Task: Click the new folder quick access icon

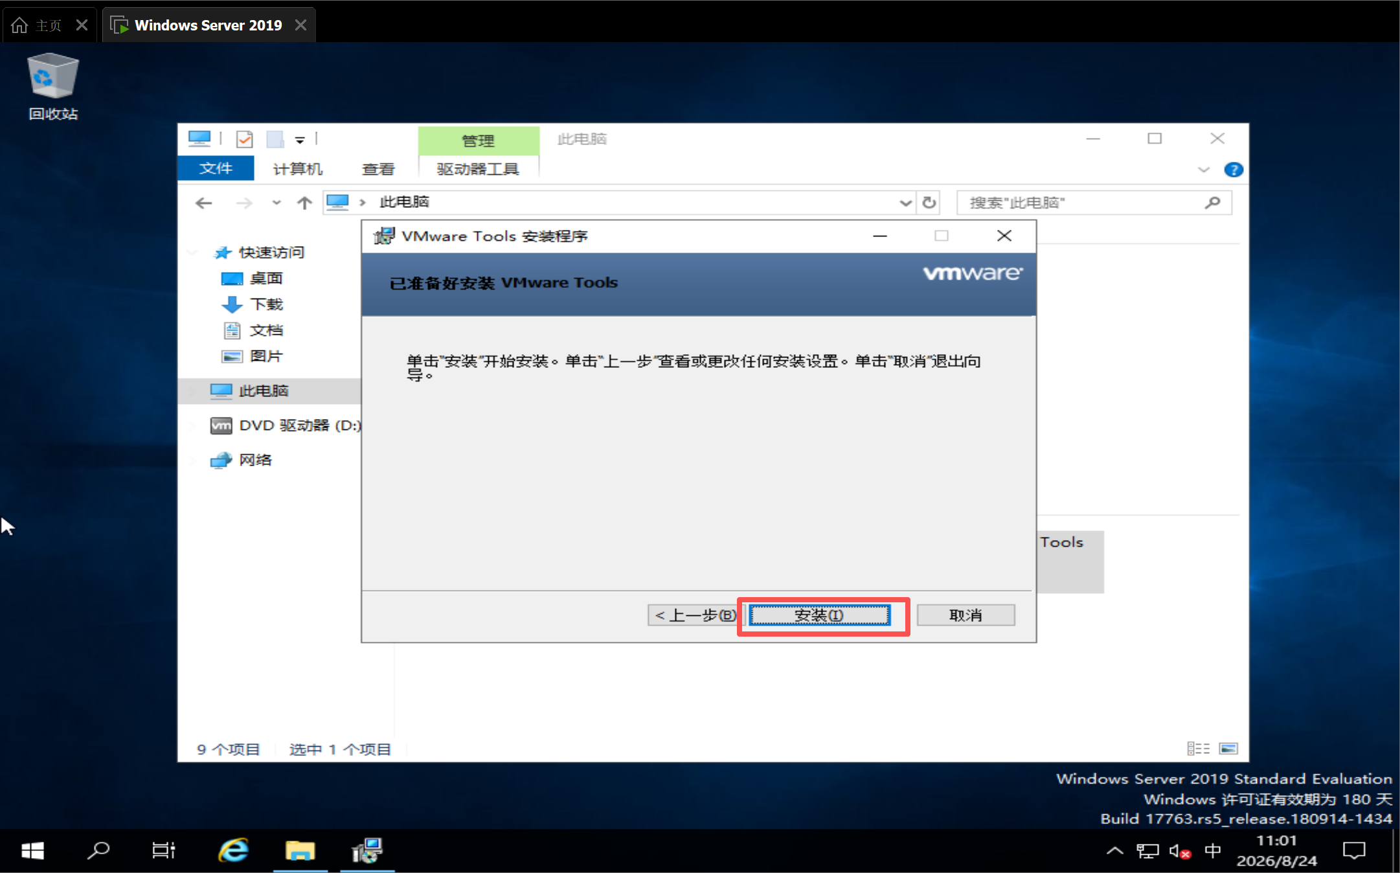Action: (275, 139)
